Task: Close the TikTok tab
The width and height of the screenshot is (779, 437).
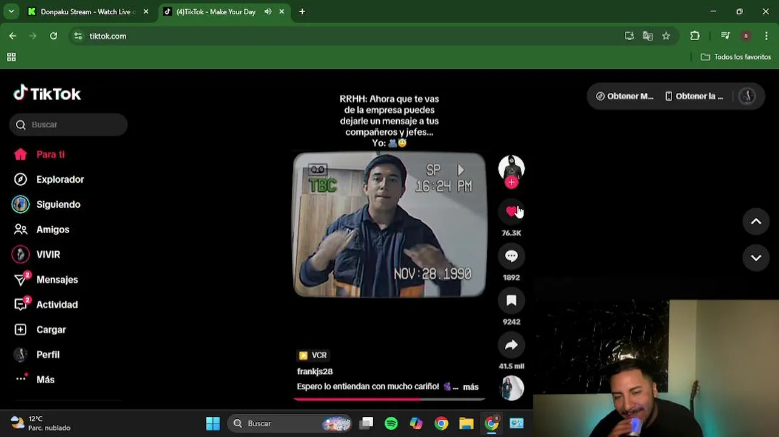Action: click(x=282, y=12)
